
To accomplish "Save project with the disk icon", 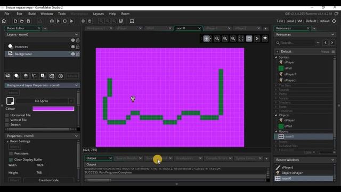I will pos(28,21).
